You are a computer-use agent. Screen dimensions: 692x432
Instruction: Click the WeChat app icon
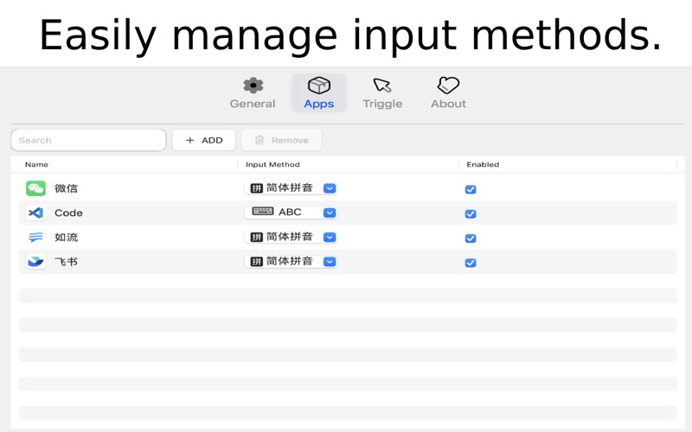(x=35, y=188)
